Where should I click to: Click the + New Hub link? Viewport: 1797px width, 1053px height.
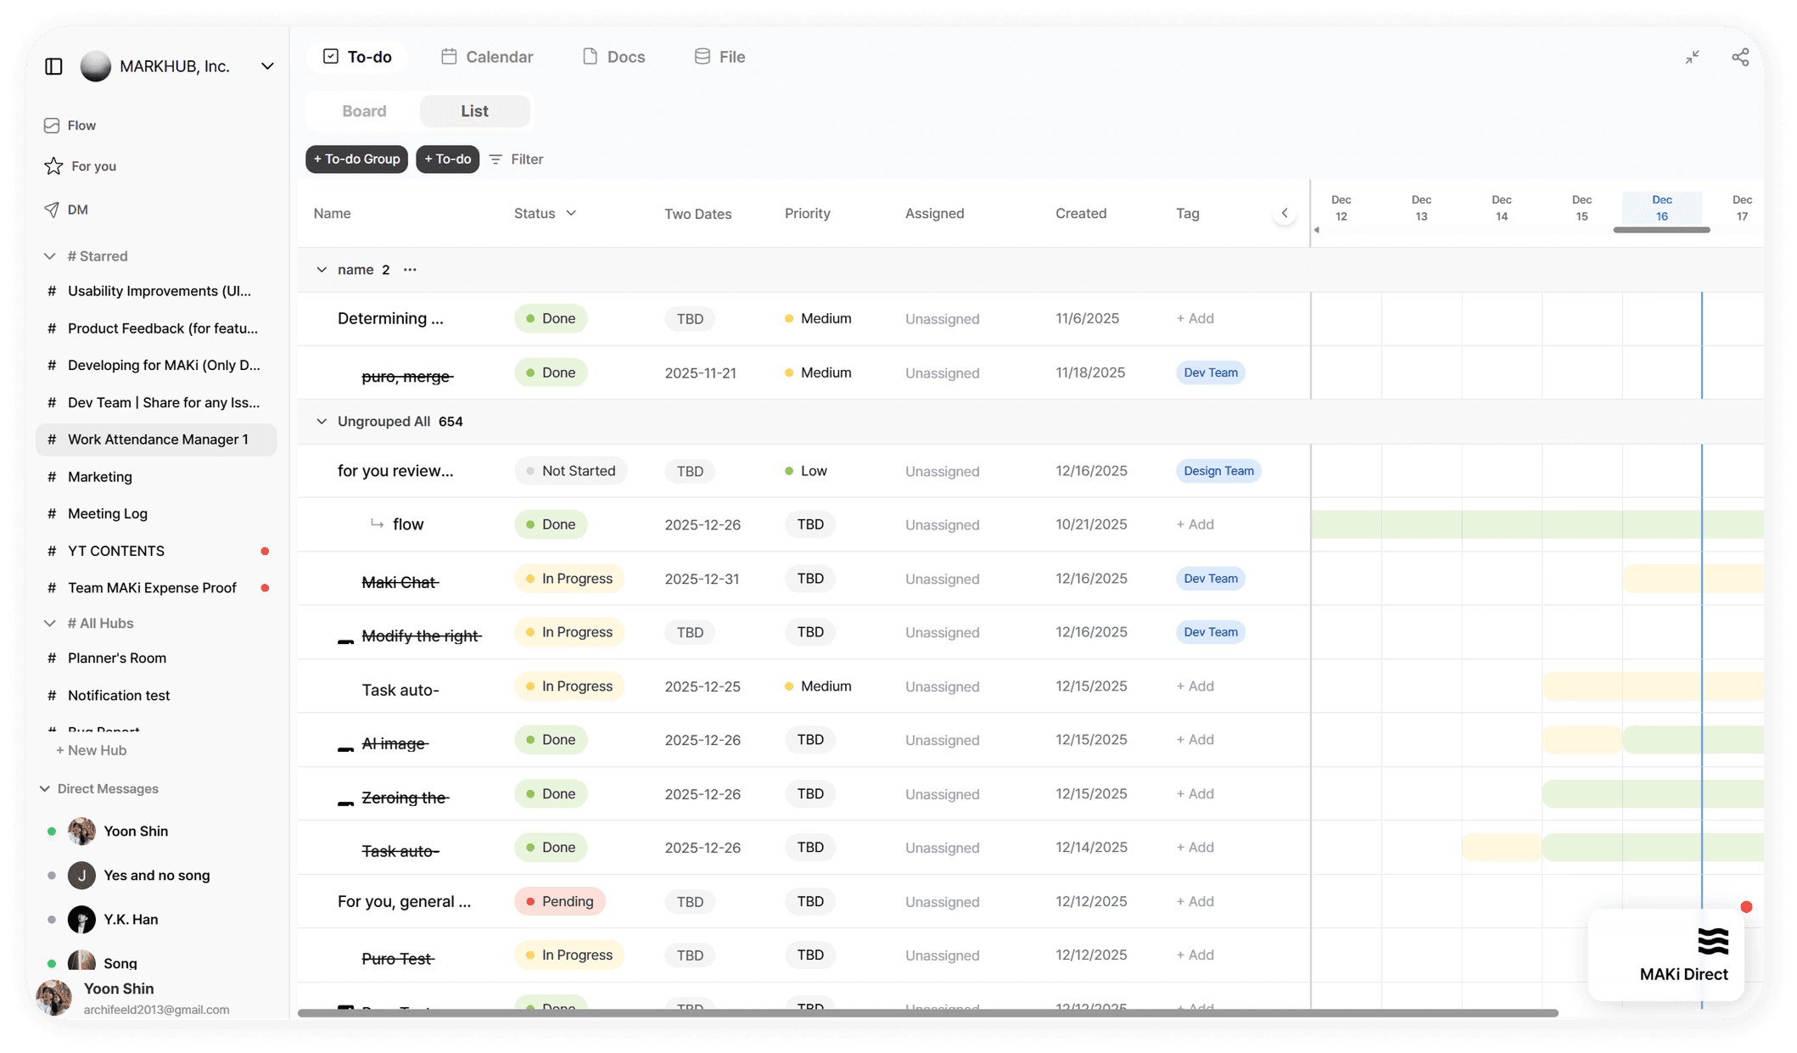[x=91, y=750]
